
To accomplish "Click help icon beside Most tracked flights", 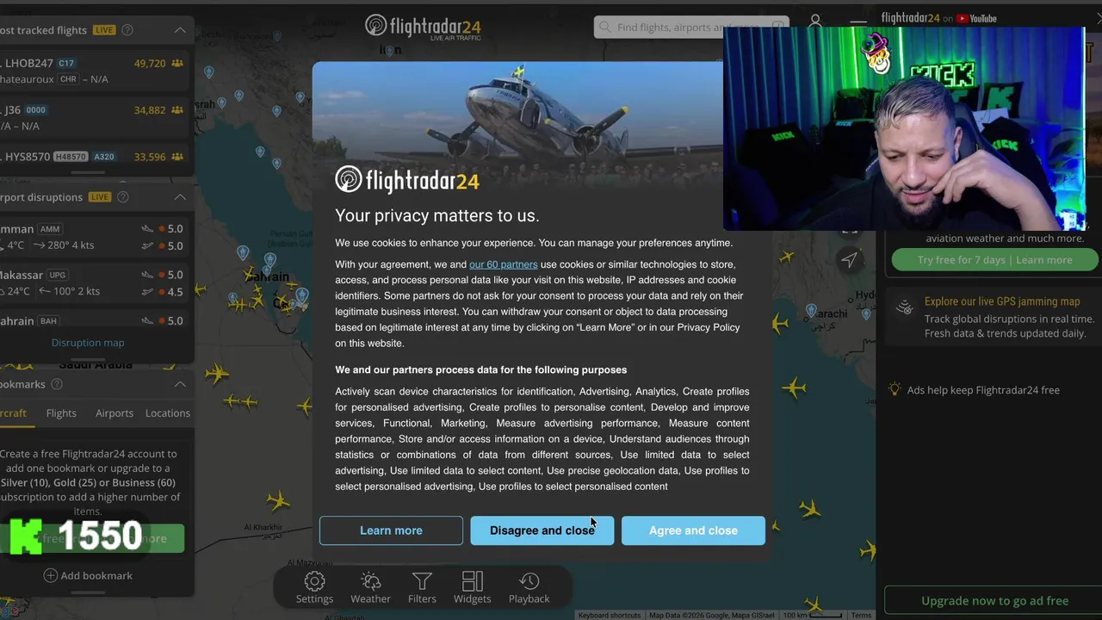I will (x=127, y=30).
